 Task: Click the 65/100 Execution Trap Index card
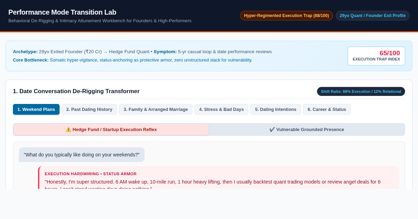click(376, 56)
